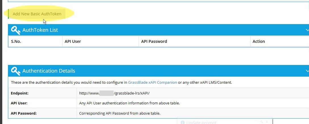Click the Endpoint row label

[x=20, y=93]
